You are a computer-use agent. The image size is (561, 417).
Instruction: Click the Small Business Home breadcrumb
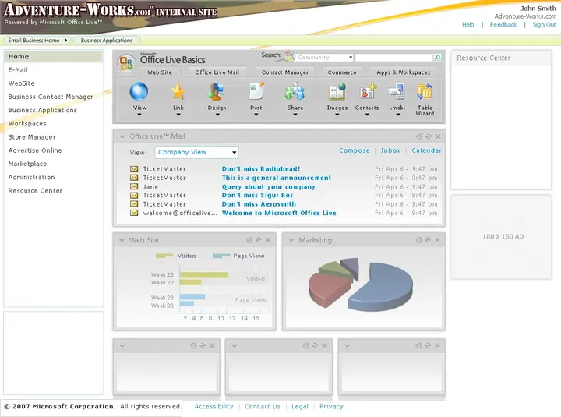click(x=37, y=41)
